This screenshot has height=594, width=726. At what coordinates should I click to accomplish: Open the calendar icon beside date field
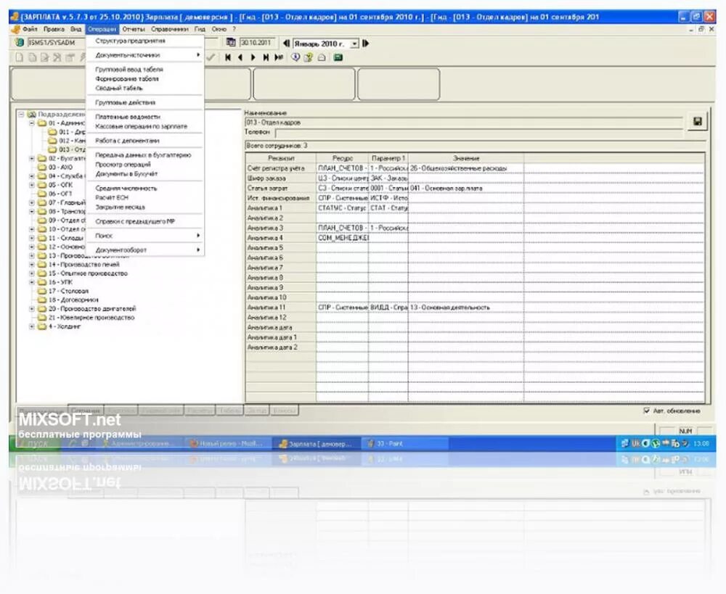click(x=231, y=43)
